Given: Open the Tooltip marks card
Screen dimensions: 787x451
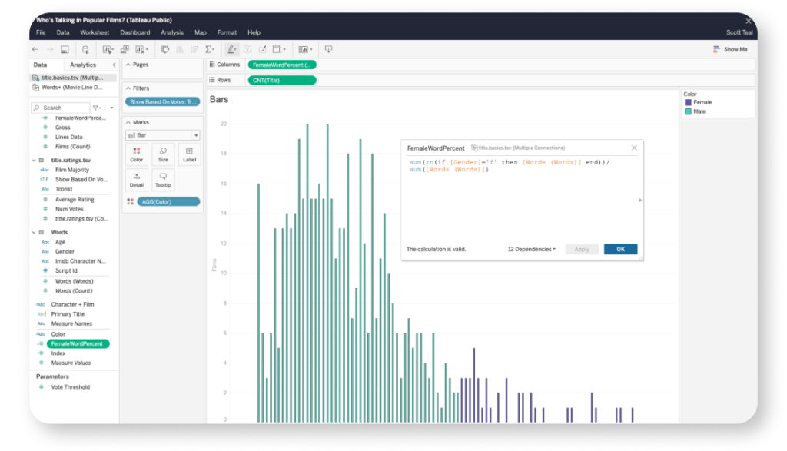Looking at the screenshot, I should click(x=163, y=180).
